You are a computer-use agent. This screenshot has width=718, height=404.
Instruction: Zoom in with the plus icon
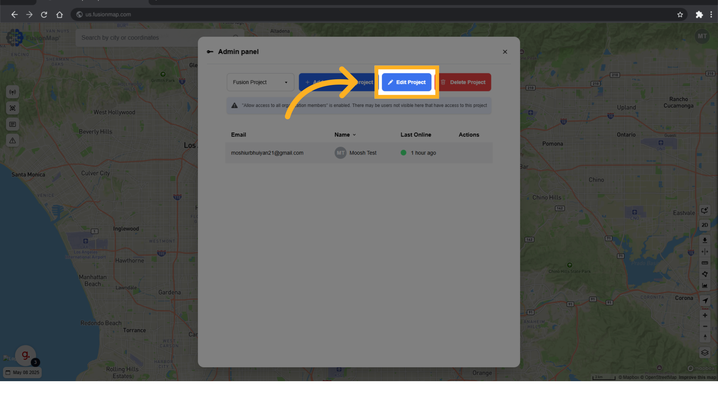[x=705, y=315]
